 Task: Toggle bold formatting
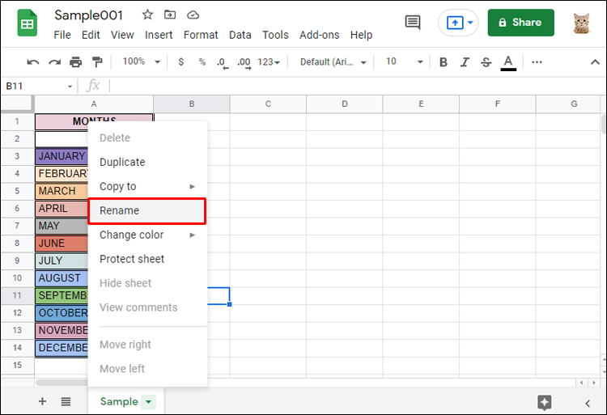[444, 61]
